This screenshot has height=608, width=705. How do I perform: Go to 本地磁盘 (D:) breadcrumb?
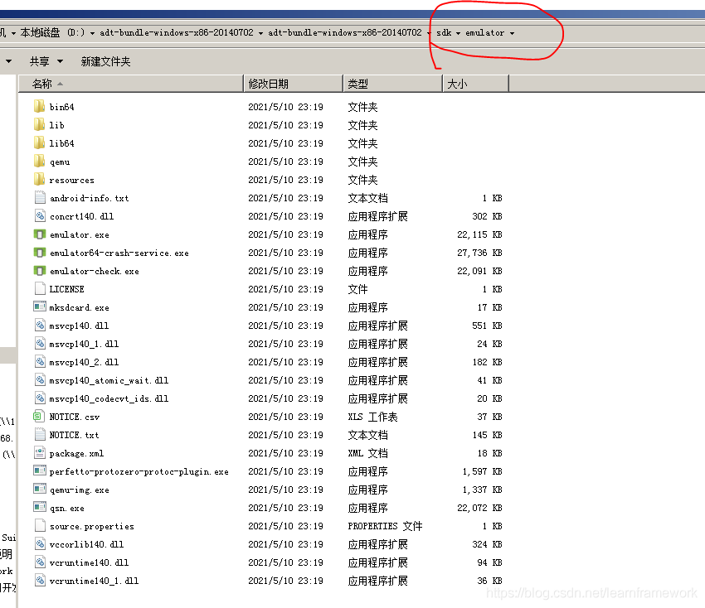(52, 33)
